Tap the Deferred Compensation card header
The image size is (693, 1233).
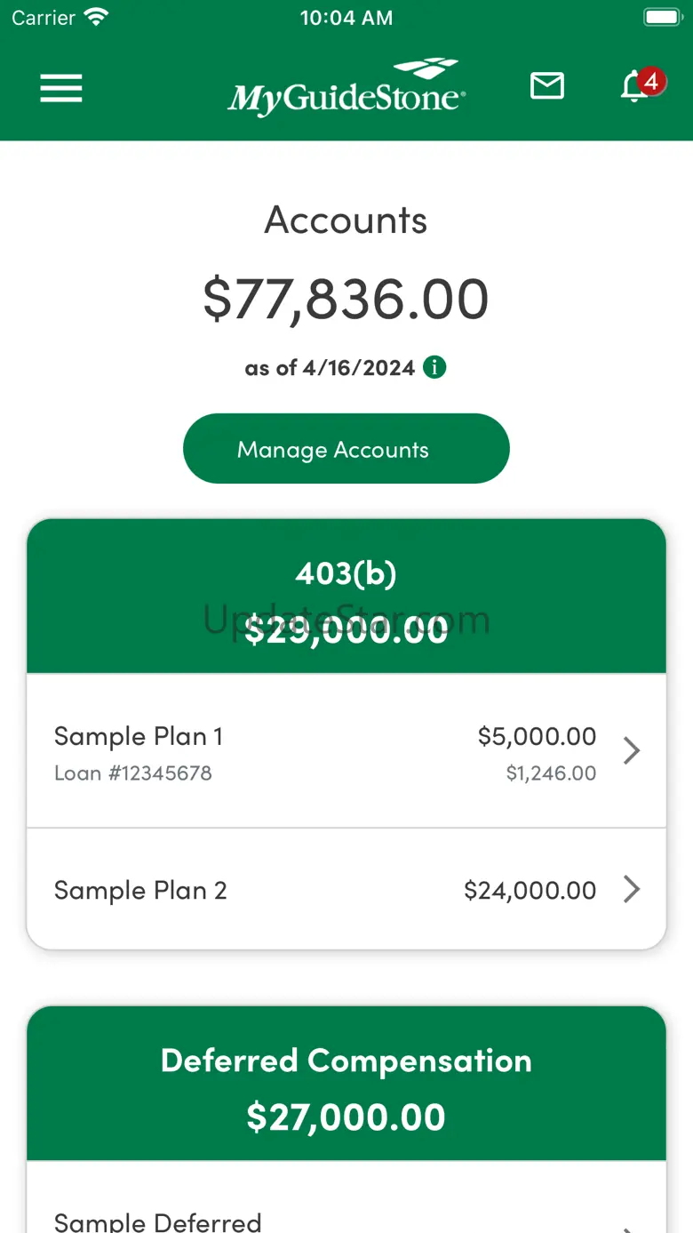pos(346,1084)
